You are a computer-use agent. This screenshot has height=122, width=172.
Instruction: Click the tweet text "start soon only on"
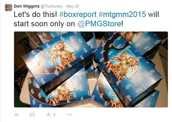click(44, 24)
